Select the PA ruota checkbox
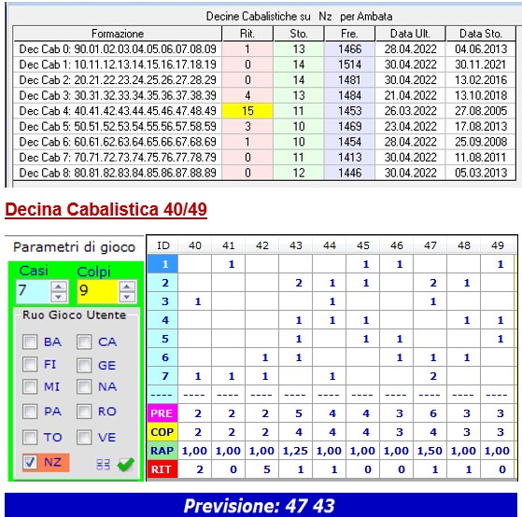The image size is (522, 517). coord(30,412)
